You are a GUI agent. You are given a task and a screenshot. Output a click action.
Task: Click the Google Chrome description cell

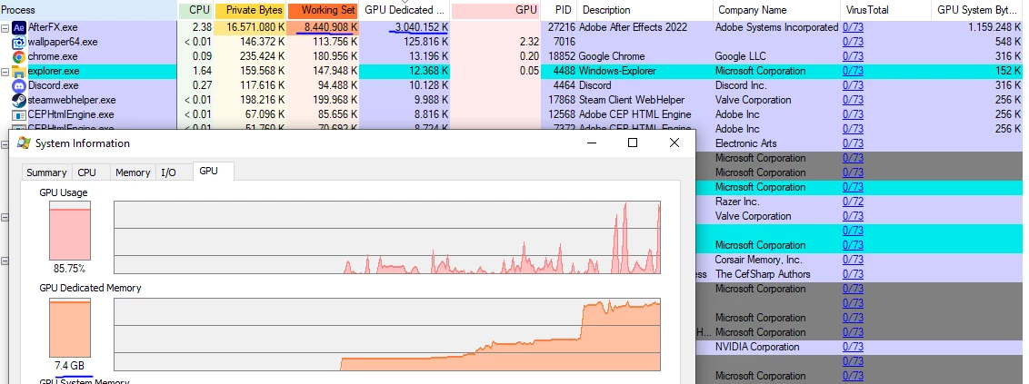point(612,56)
